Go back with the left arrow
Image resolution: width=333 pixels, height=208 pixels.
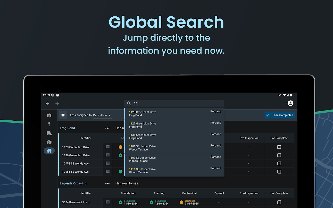48,103
